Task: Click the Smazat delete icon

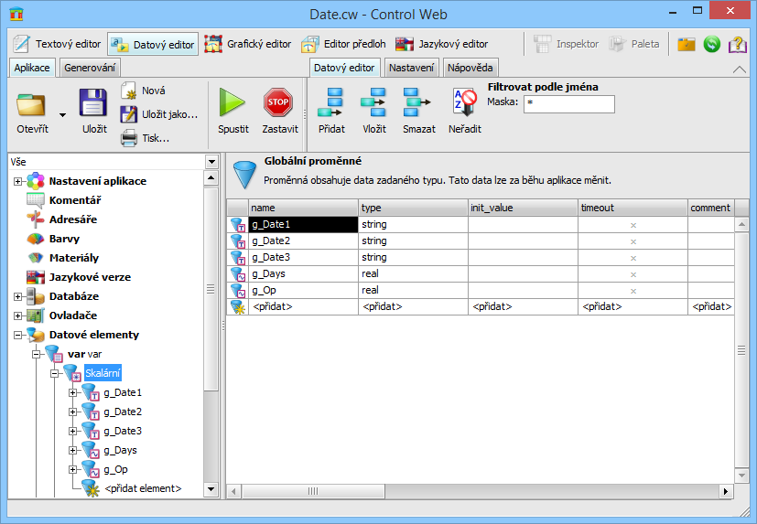Action: [418, 102]
